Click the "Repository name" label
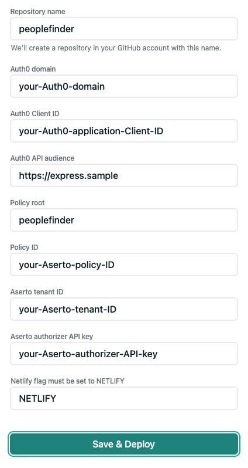248x468 pixels. (38, 12)
